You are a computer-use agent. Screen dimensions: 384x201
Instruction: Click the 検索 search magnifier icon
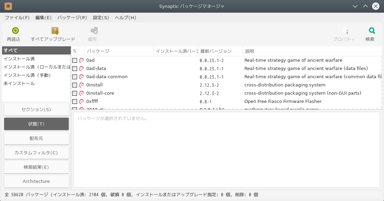(372, 31)
